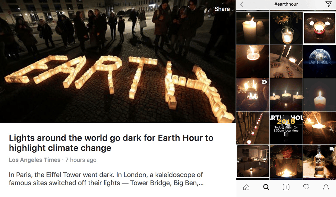Click Share on the Earth photo
336x197 pixels.
pyautogui.click(x=222, y=9)
